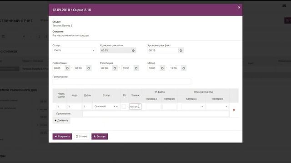The image size is (291, 163).
Task: Click description Роуз прогуливается по коридору
Action: (x=71, y=35)
